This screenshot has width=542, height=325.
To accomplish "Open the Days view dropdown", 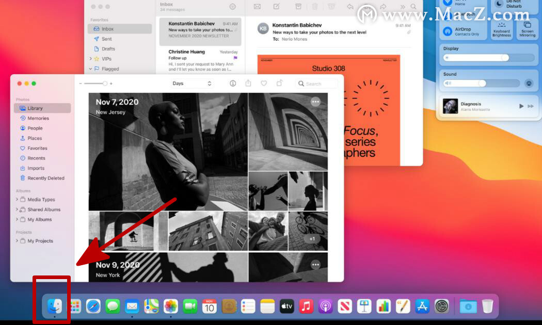I will point(192,84).
